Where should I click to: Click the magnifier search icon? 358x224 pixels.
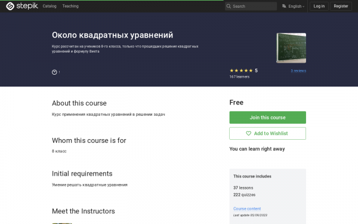pos(229,6)
